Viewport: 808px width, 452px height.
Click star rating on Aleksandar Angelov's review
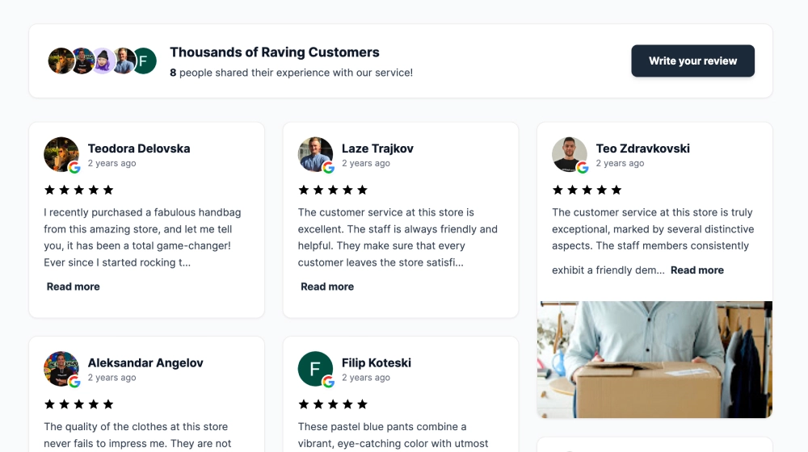click(79, 404)
